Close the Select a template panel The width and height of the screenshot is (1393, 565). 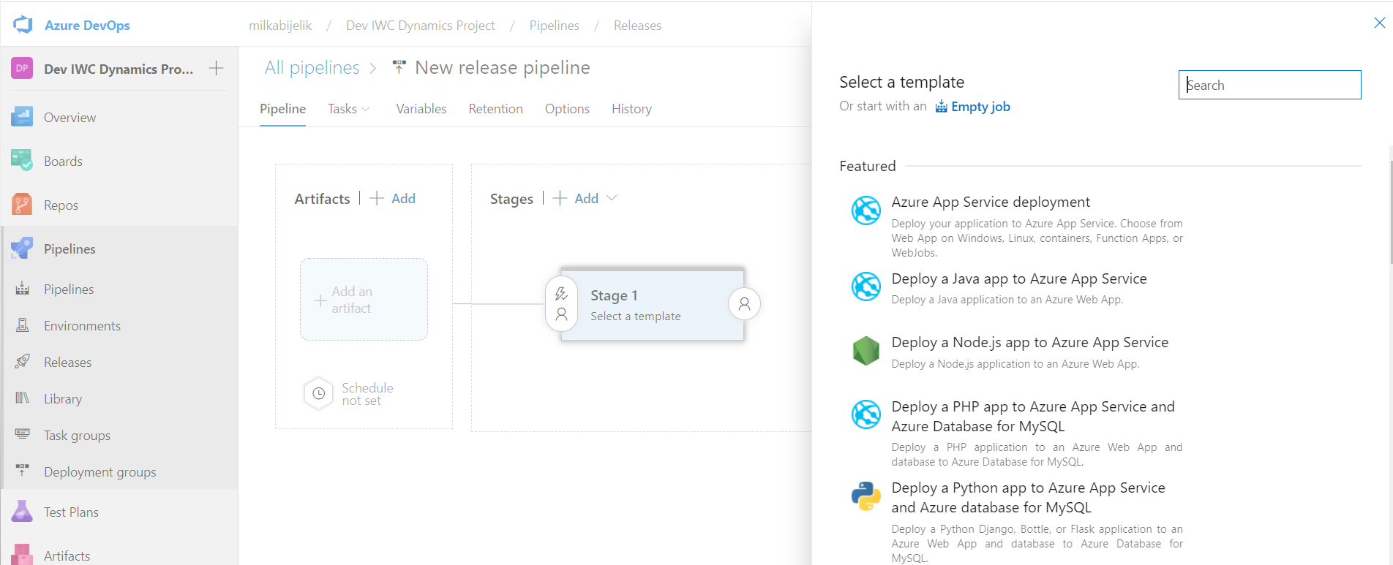tap(1379, 23)
